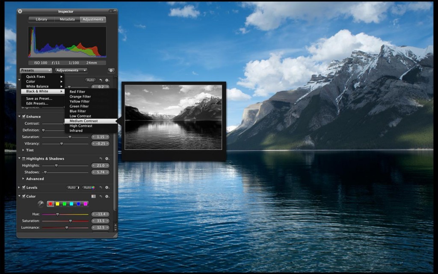
Task: Open the Adjustments dropdown menu
Action: pos(71,70)
